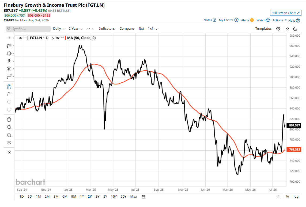Open the 2-Year period dropdown
Screen dimensions: 306x207
coord(75,29)
